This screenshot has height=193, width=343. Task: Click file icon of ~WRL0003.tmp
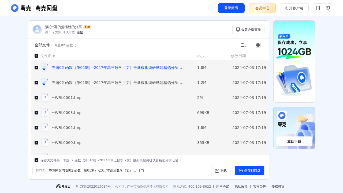(x=45, y=113)
